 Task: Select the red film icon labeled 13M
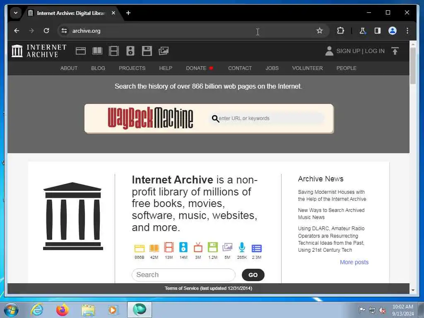click(169, 248)
